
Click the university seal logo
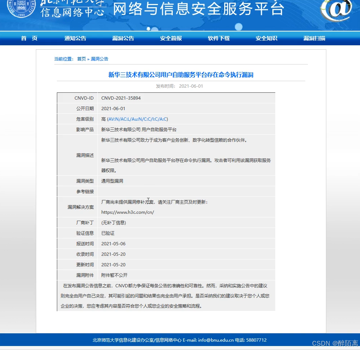pos(21,8)
